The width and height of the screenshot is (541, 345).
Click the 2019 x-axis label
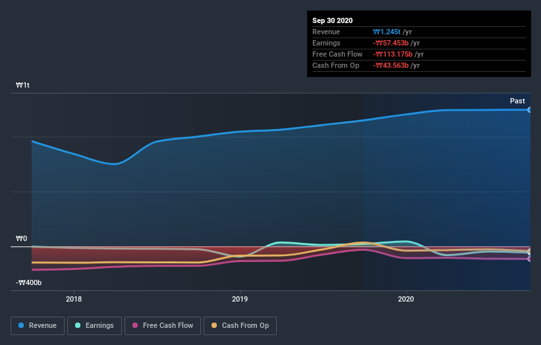tap(240, 299)
